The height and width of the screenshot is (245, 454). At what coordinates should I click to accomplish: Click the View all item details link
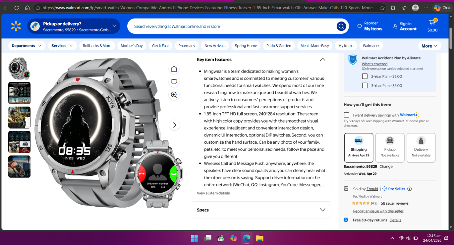(x=213, y=193)
